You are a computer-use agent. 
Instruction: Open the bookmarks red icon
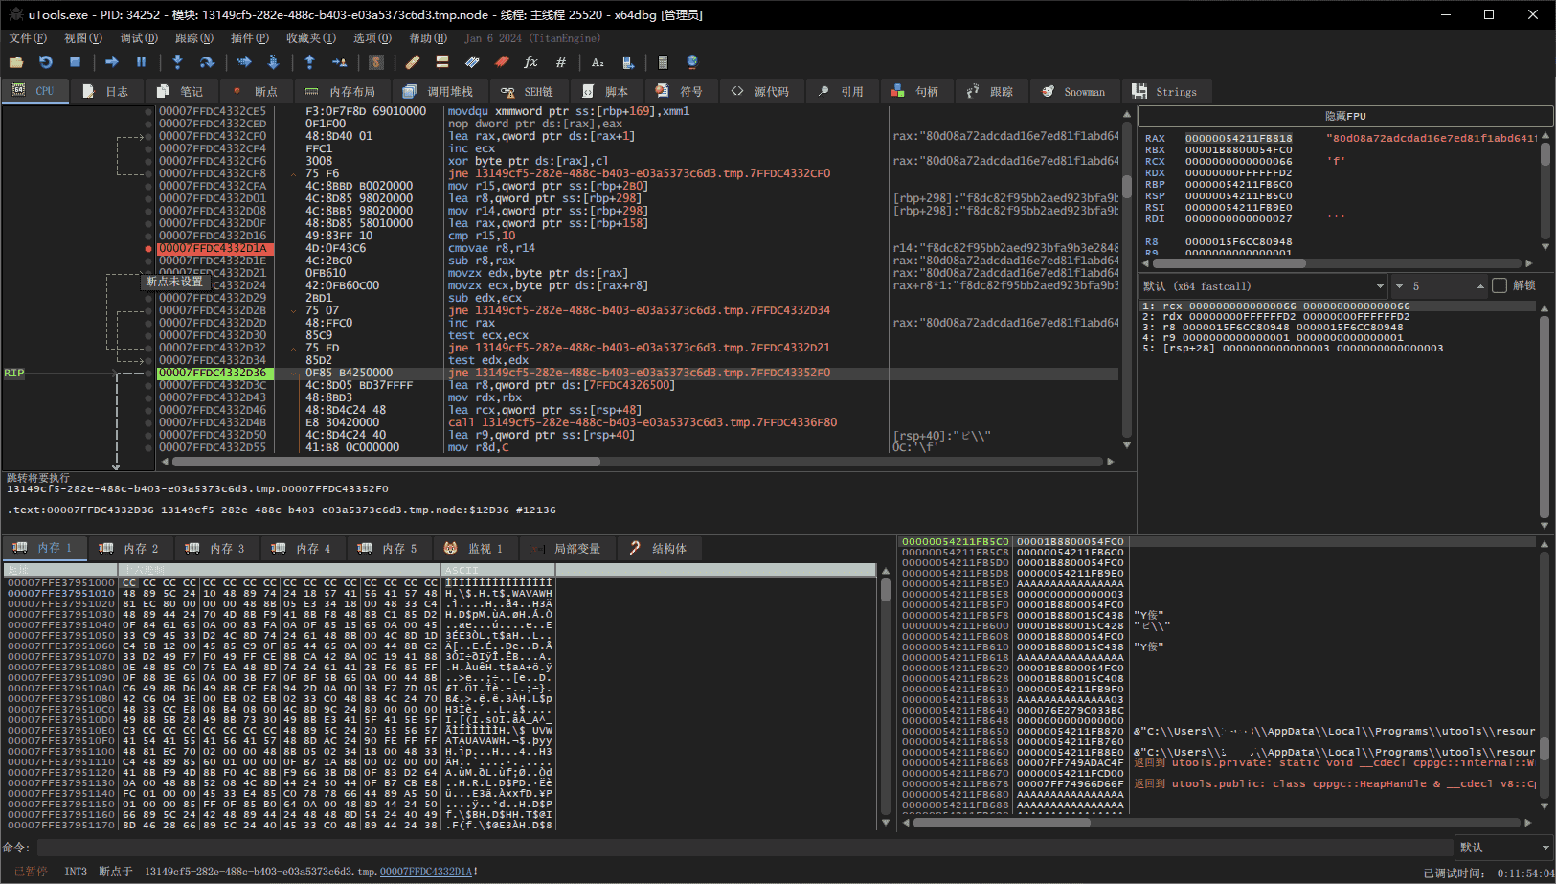(502, 62)
